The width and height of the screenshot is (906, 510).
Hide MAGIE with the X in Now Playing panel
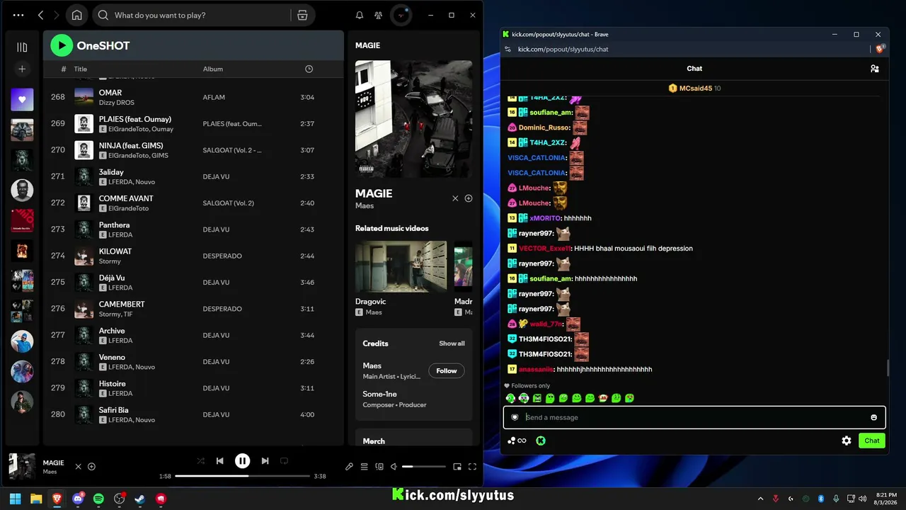point(455,198)
